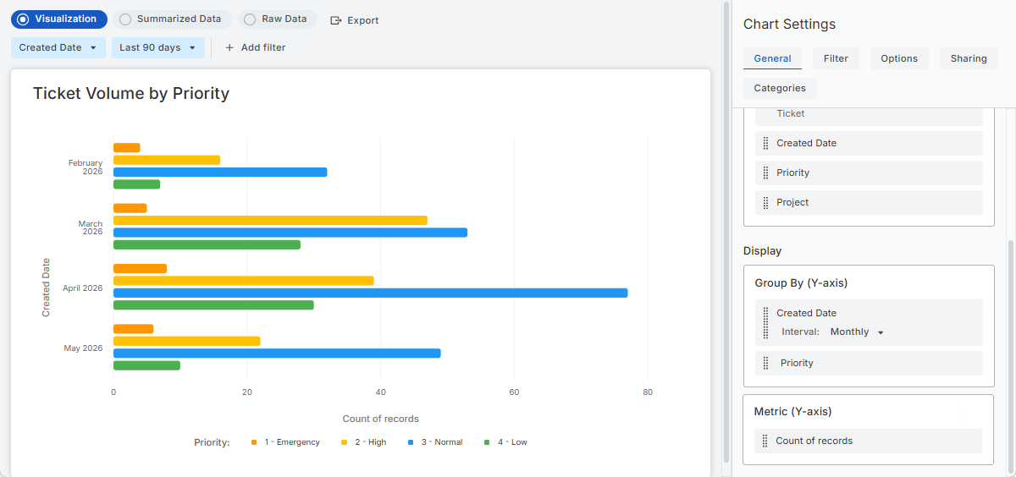Open the Last 90 days dropdown
Viewport: 1016px width, 477px height.
coord(158,47)
